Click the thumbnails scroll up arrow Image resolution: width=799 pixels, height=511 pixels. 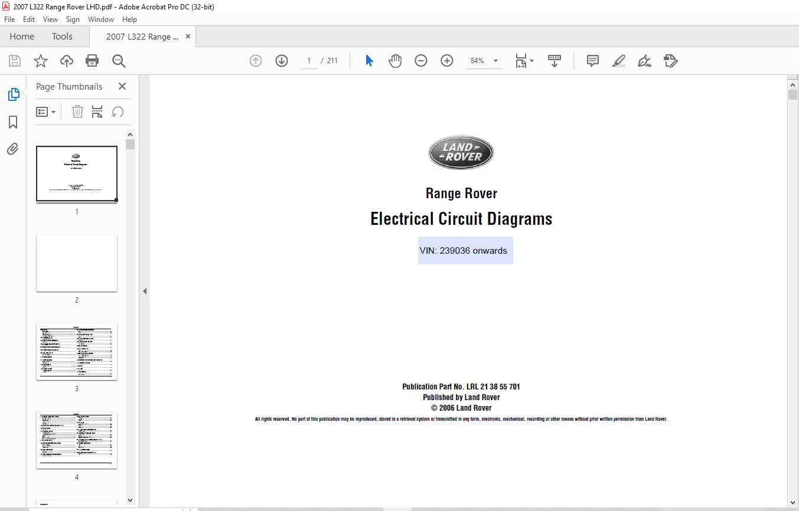click(130, 134)
